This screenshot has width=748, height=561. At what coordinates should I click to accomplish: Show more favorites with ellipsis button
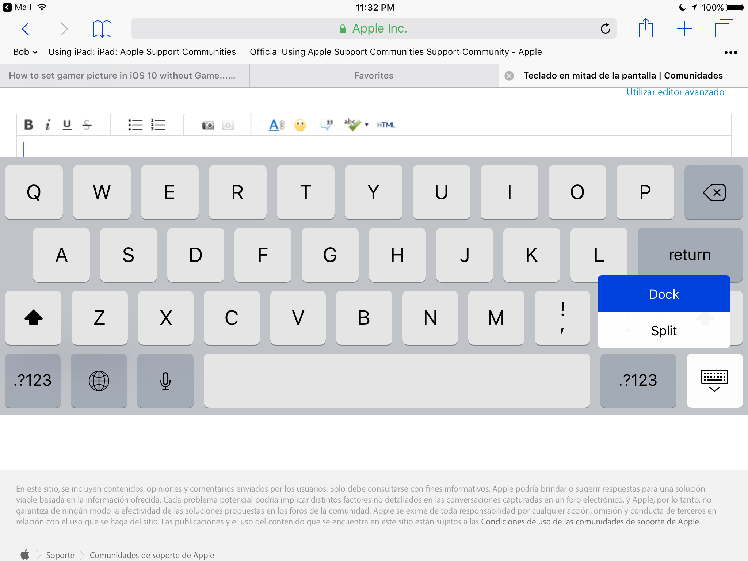730,53
